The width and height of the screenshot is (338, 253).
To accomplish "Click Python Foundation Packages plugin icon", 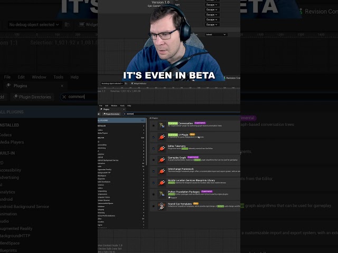I will [162, 194].
